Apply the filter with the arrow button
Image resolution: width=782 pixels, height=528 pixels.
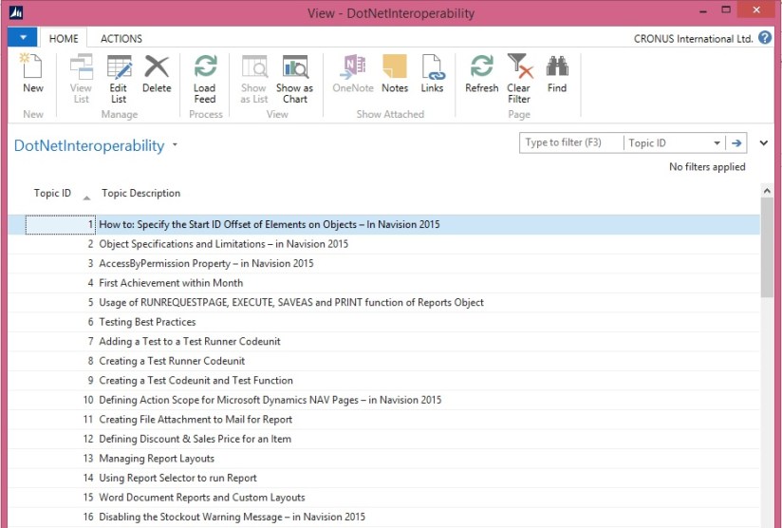[x=736, y=143]
